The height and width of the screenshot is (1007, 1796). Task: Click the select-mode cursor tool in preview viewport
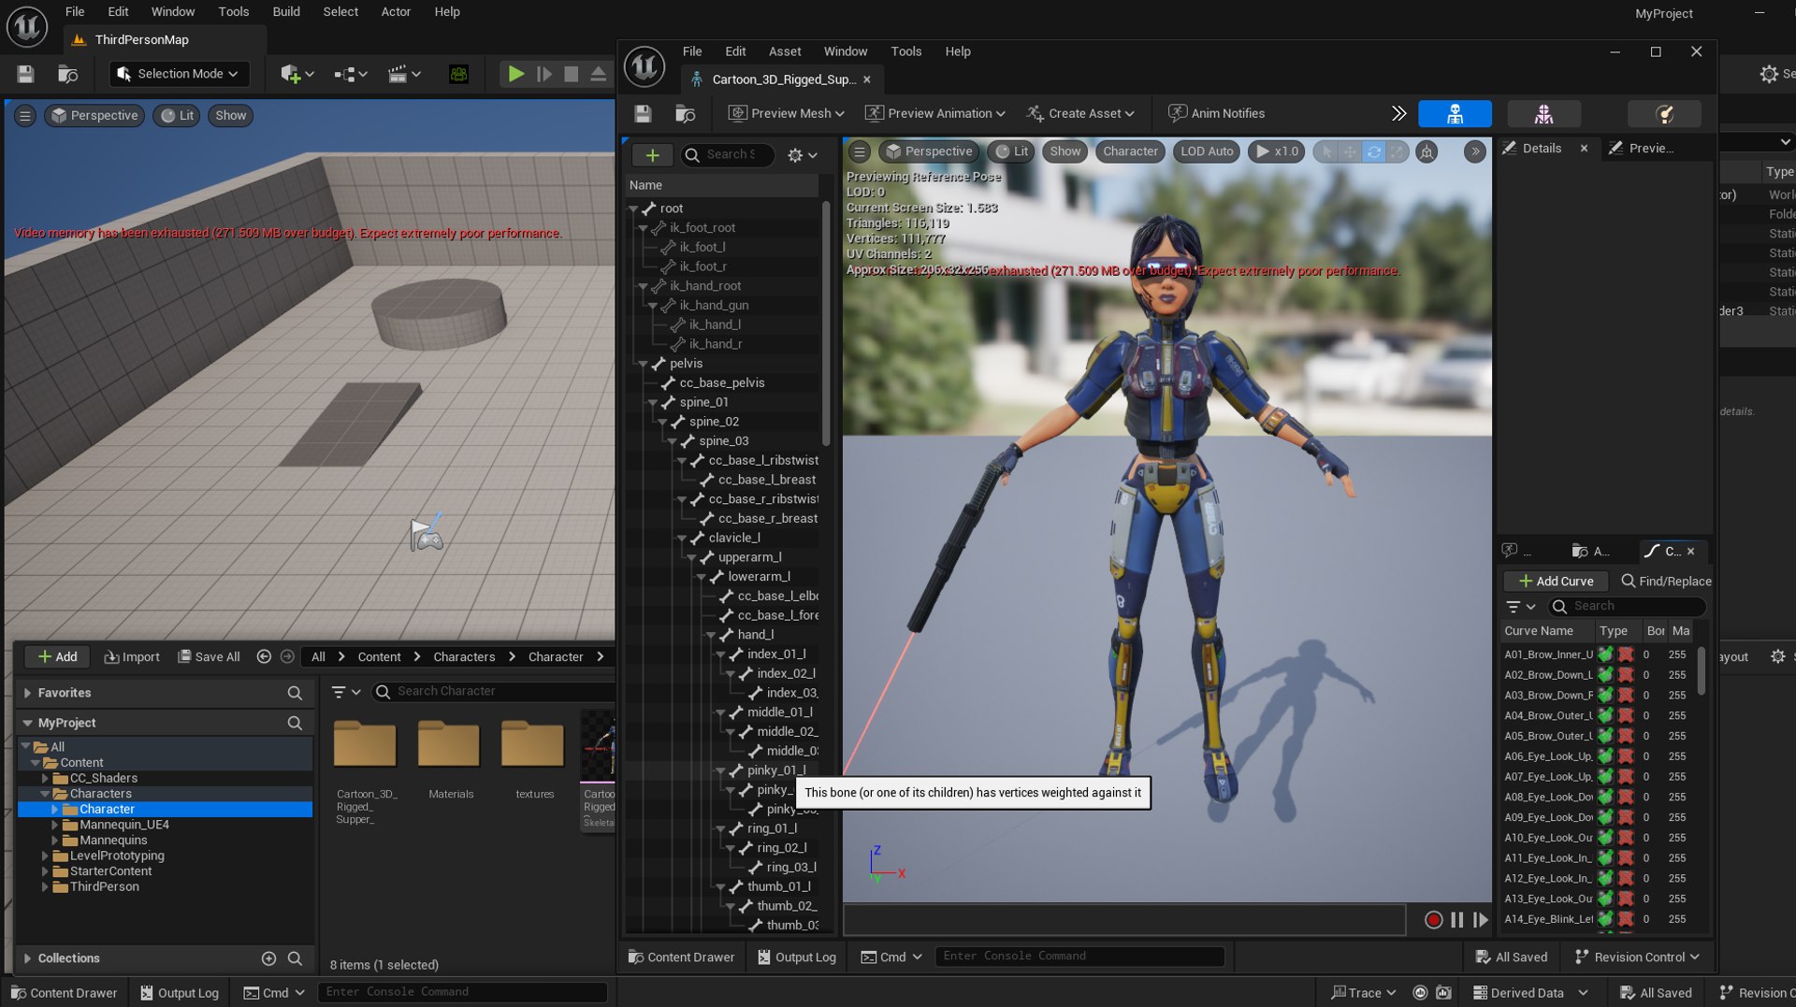[1326, 151]
